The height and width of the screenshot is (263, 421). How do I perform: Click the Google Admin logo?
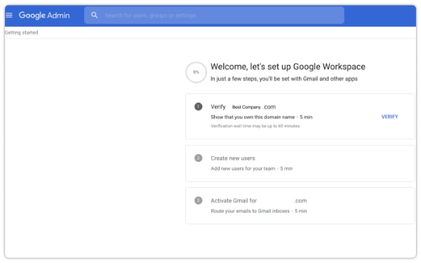click(44, 15)
